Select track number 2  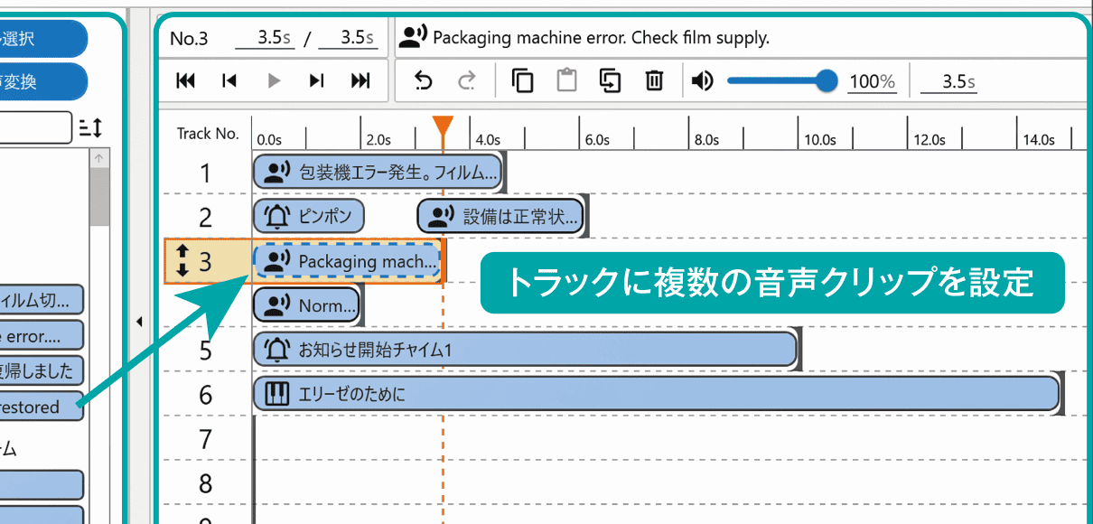coord(206,217)
